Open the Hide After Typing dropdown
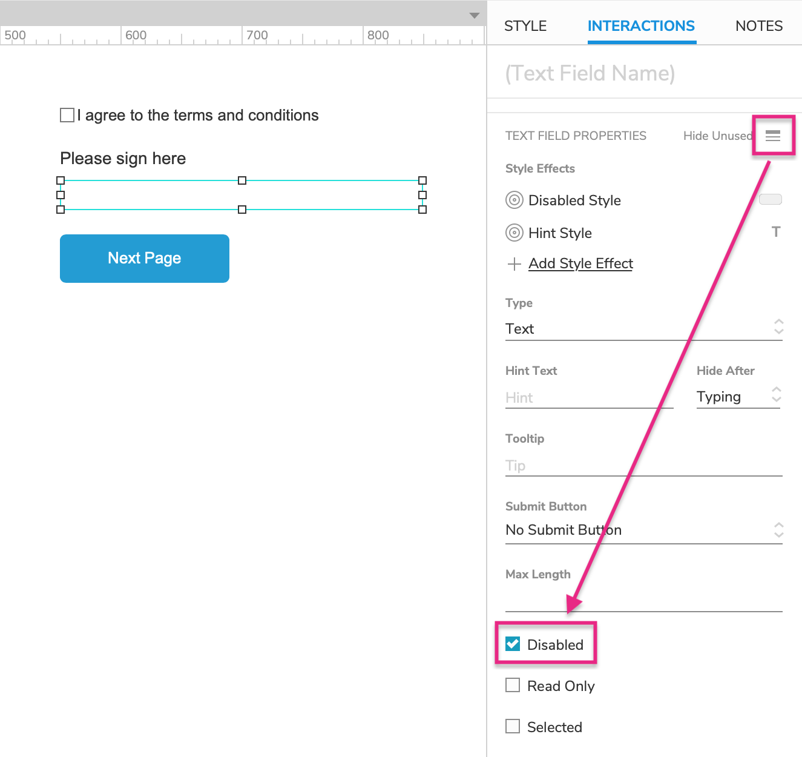Screen dimensions: 802x757 [738, 397]
